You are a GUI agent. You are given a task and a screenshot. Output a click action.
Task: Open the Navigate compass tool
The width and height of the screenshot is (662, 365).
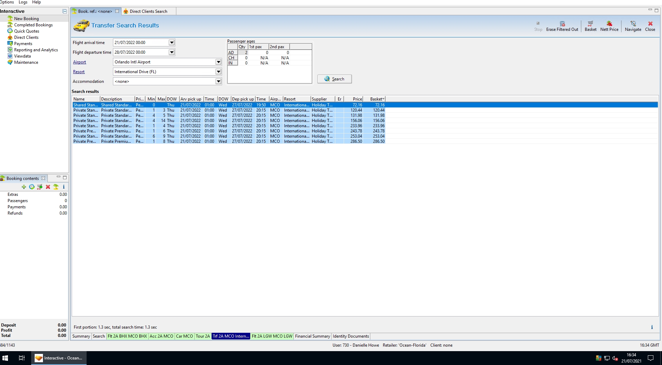tap(633, 26)
